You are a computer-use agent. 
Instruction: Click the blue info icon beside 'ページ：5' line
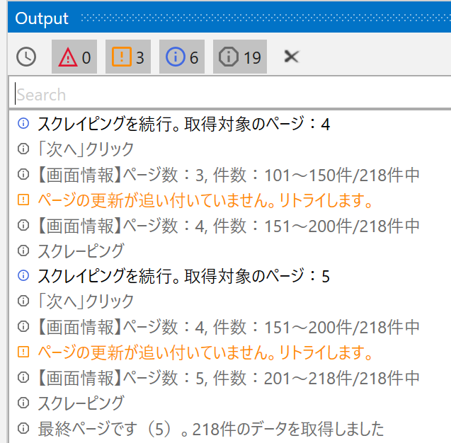pos(23,275)
